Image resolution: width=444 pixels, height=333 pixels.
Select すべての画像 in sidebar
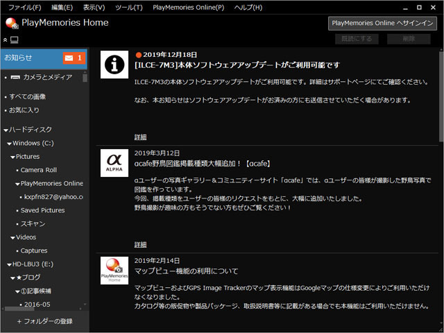(x=28, y=96)
